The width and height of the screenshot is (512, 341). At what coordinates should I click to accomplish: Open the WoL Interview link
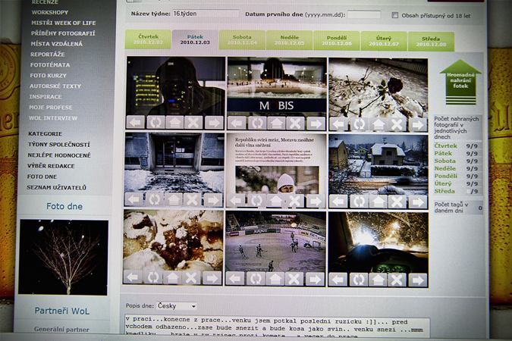(53, 118)
